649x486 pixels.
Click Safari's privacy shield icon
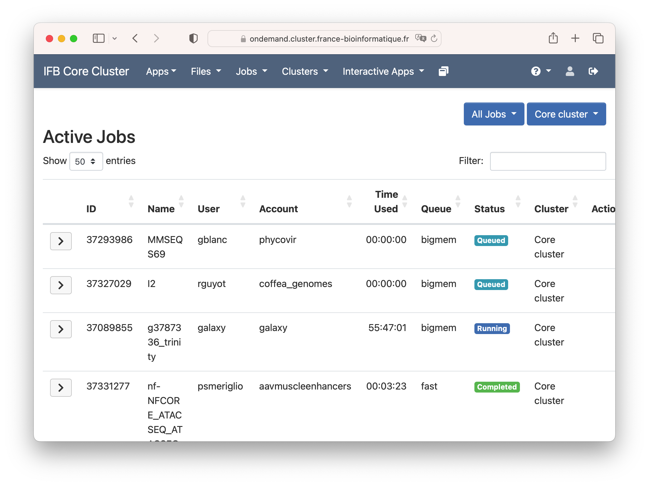pyautogui.click(x=193, y=39)
